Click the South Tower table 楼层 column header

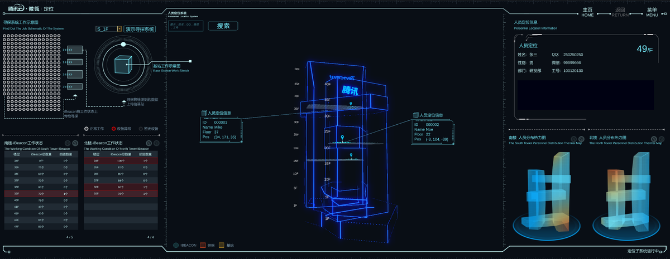[17, 154]
